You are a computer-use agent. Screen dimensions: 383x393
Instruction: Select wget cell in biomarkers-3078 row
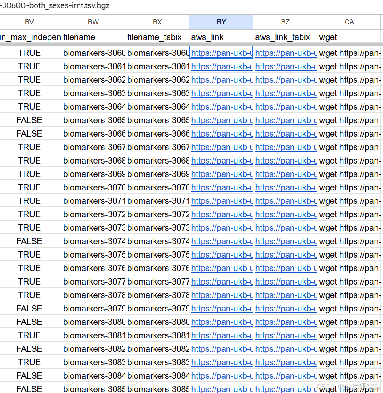point(349,295)
